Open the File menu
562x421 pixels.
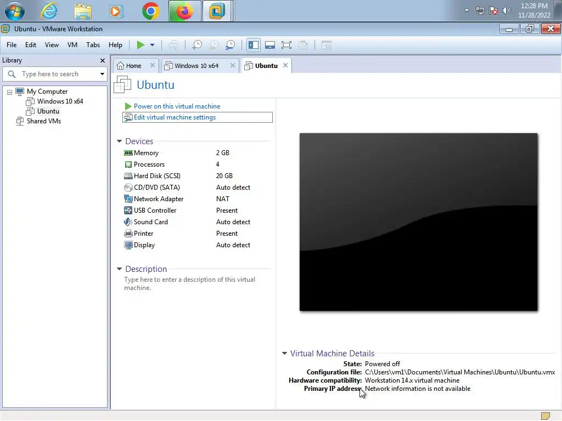12,45
